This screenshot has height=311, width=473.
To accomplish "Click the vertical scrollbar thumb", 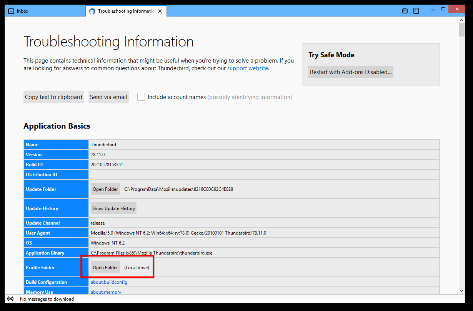I will (462, 30).
